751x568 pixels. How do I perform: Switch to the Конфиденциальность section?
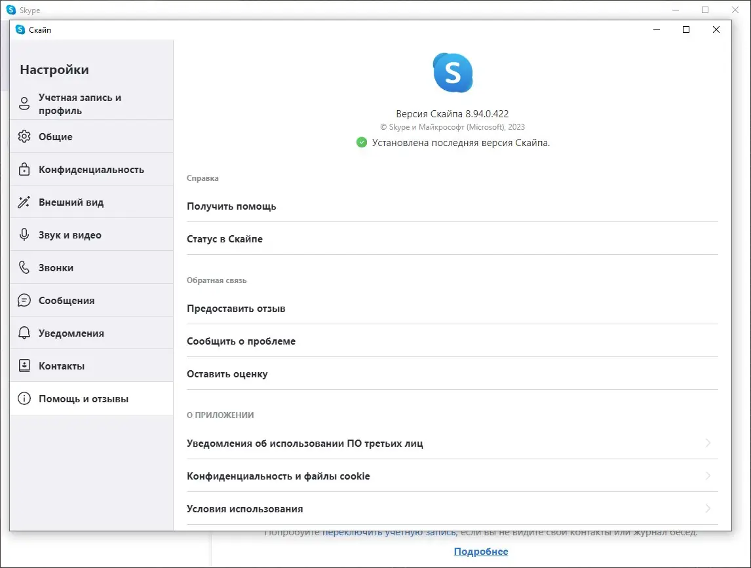[x=92, y=169]
